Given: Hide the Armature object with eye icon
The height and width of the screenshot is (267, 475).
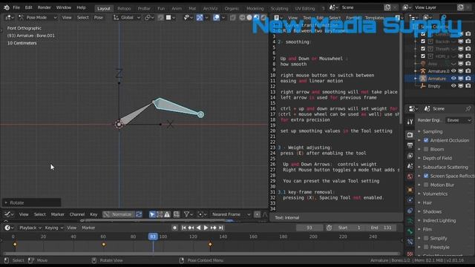Looking at the screenshot, I should [x=453, y=79].
